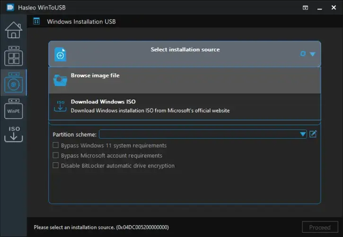Collapse the installation source dropdown arrow
Viewport: 343px width, 237px height.
[x=313, y=54]
